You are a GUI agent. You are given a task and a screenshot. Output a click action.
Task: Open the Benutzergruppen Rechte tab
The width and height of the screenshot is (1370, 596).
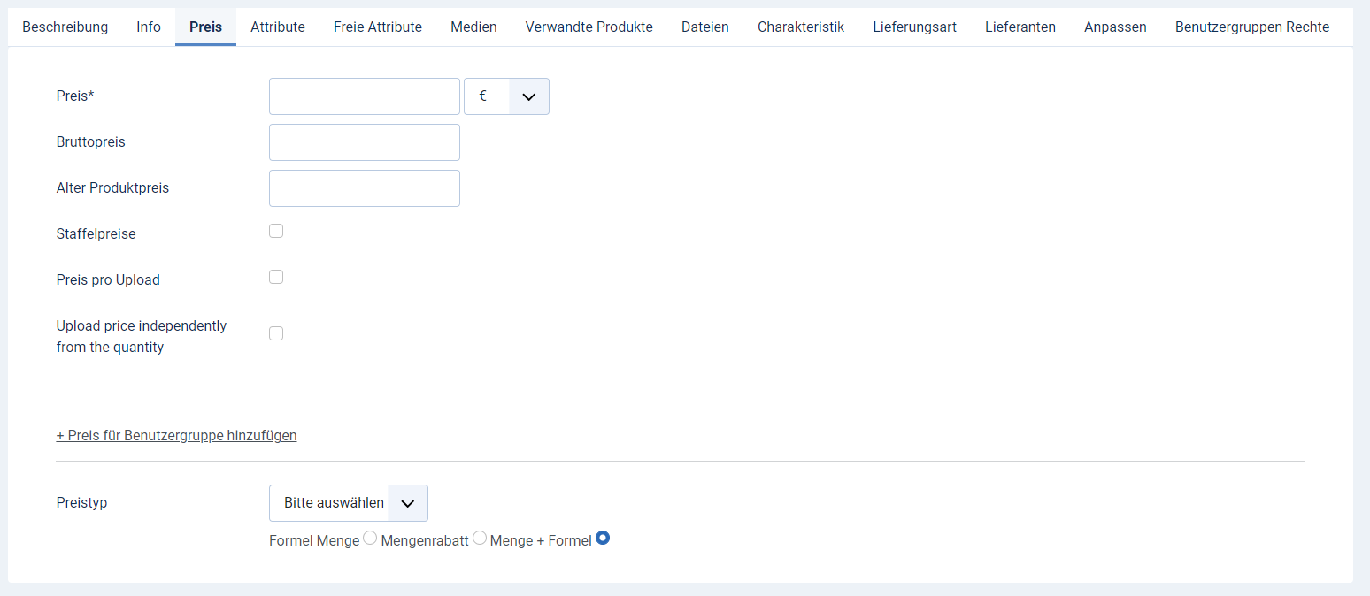(1252, 27)
